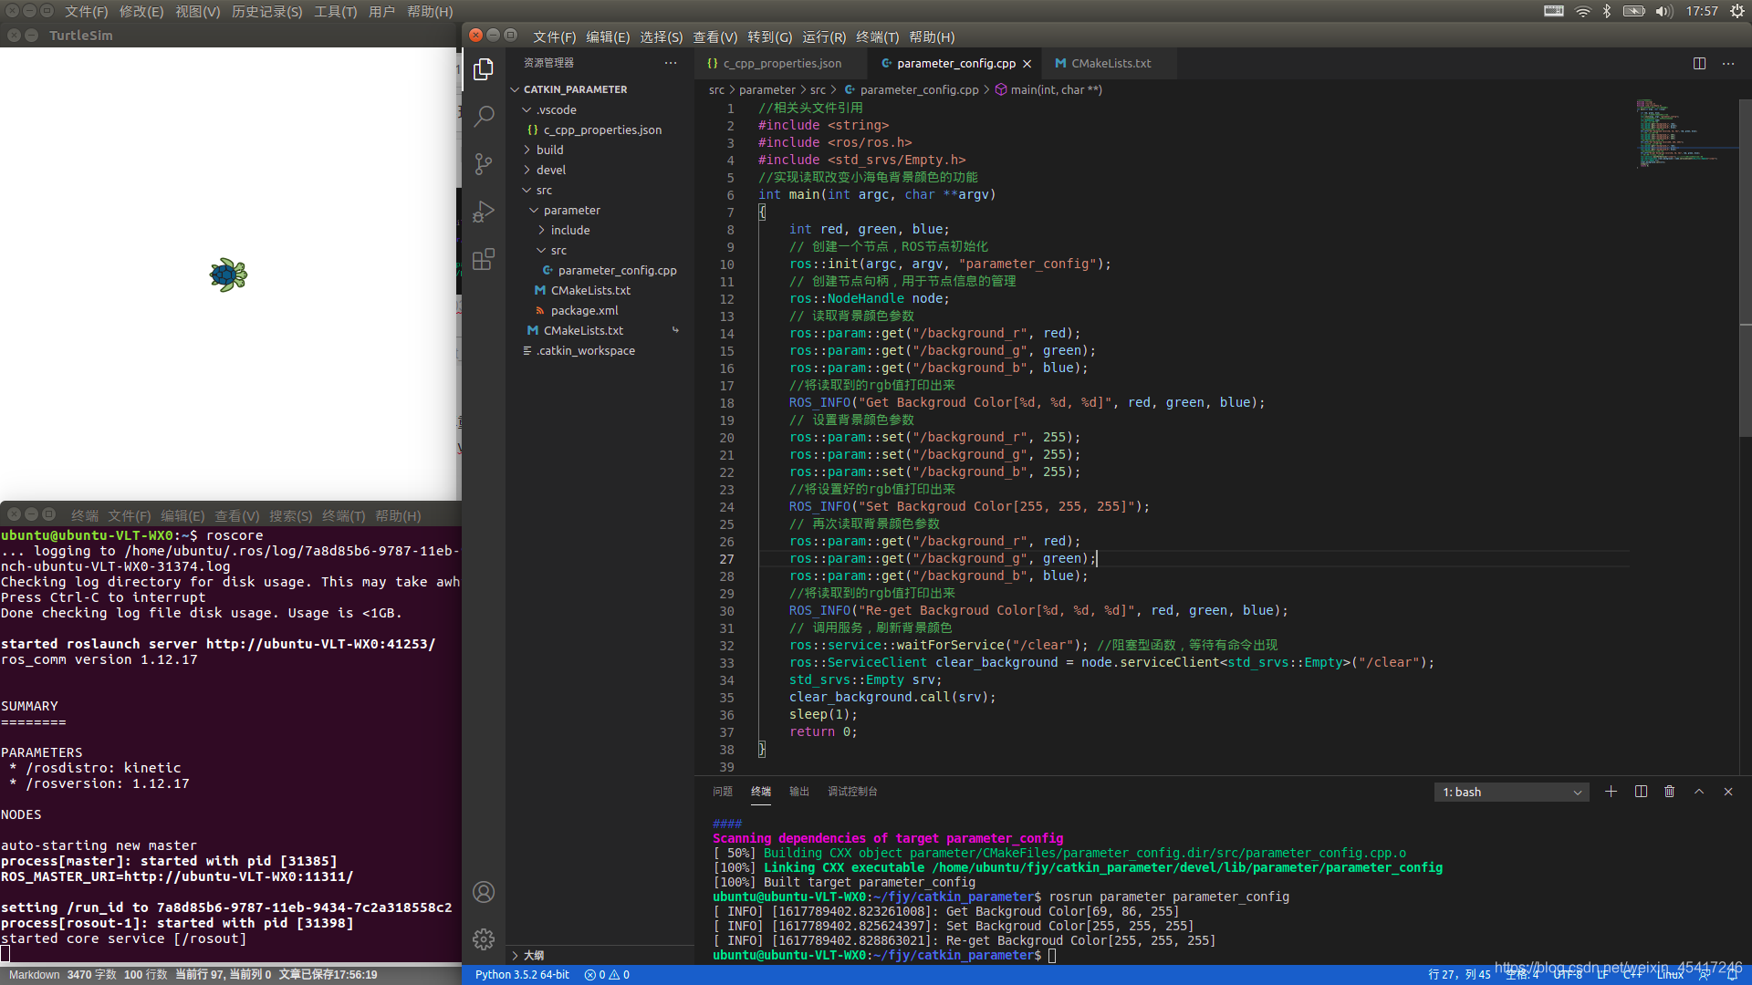This screenshot has width=1752, height=985.
Task: Click the TurtleSim window title
Action: click(x=81, y=36)
